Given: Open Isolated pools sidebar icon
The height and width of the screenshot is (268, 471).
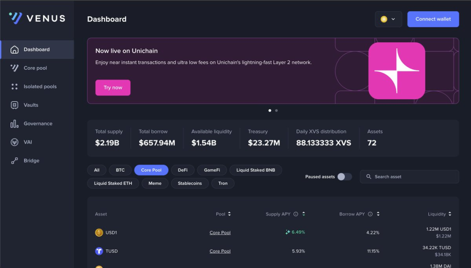Looking at the screenshot, I should pyautogui.click(x=14, y=87).
